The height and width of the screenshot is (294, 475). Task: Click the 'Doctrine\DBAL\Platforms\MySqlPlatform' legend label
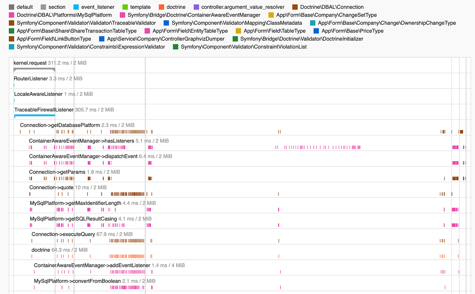[x=64, y=15]
